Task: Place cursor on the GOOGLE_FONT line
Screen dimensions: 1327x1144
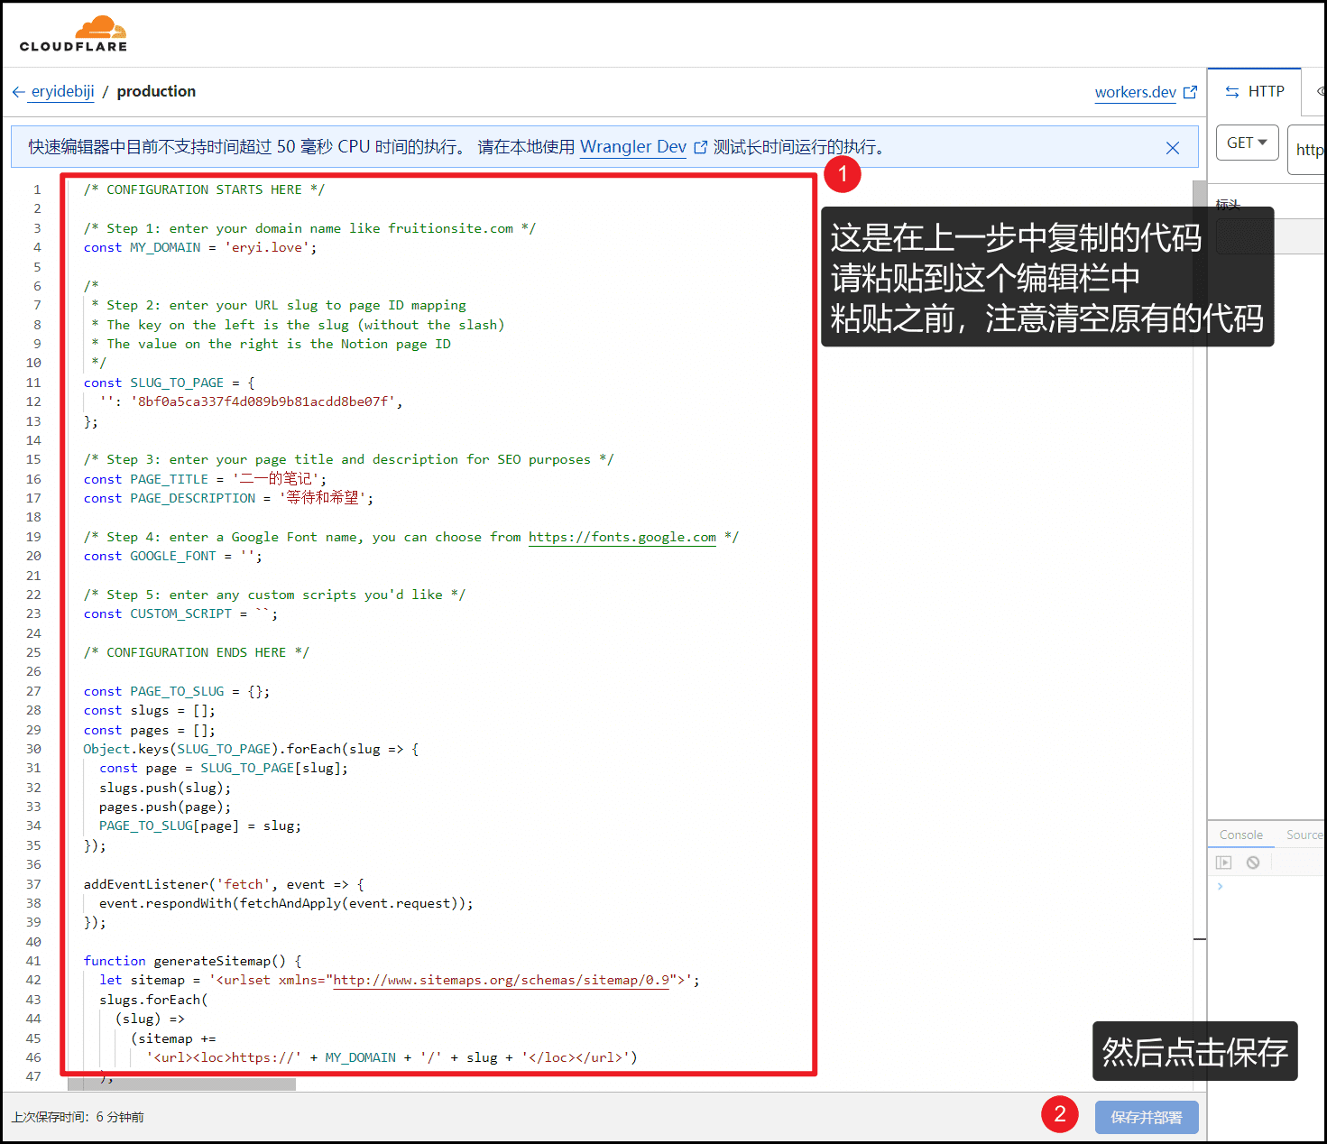Action: click(x=172, y=556)
